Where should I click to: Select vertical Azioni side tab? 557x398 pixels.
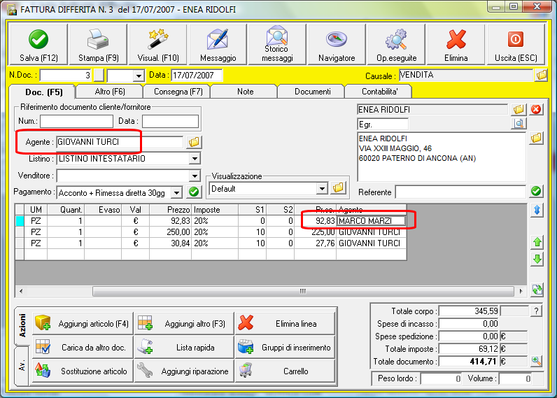(22, 325)
